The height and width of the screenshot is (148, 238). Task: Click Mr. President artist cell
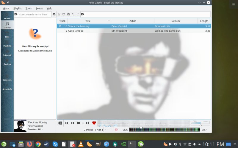coord(119,31)
